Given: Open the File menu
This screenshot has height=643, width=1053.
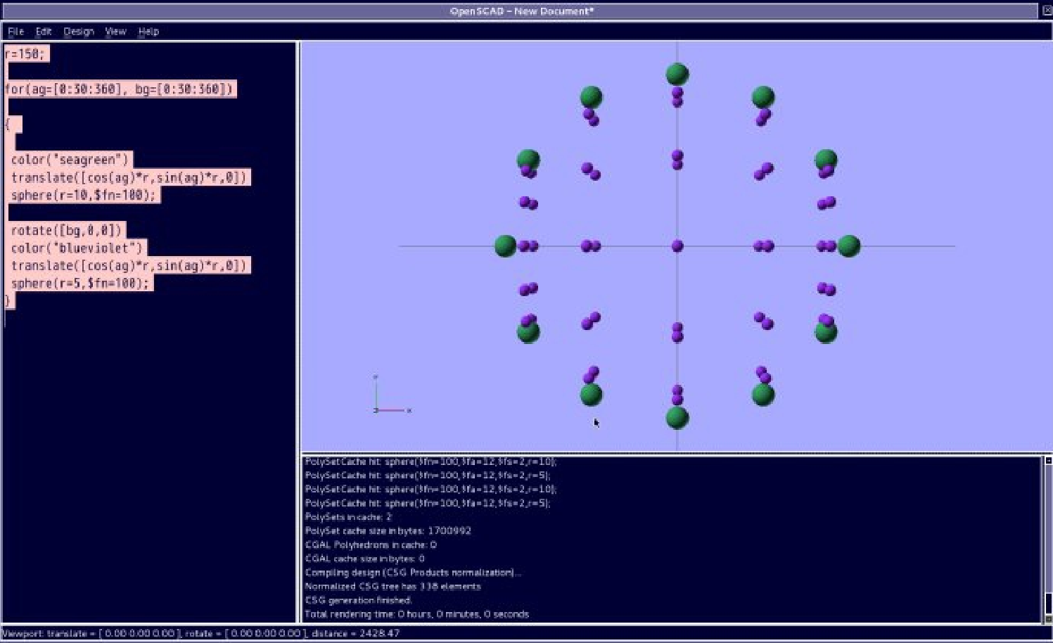Looking at the screenshot, I should tap(15, 32).
